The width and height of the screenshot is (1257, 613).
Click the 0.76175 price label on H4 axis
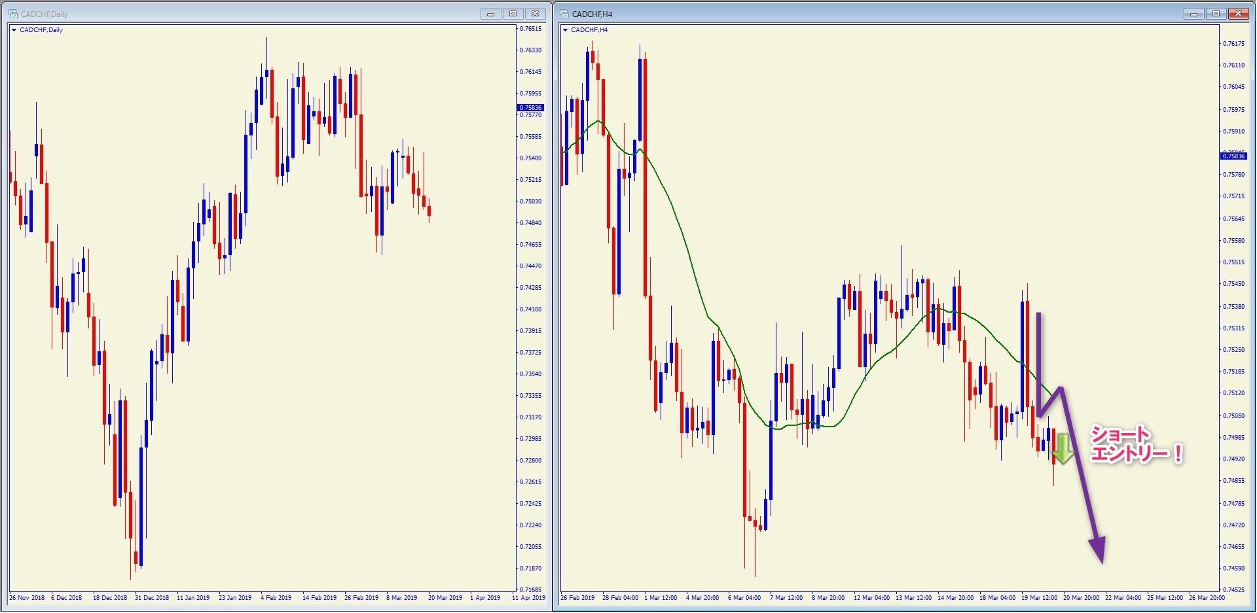[x=1233, y=44]
